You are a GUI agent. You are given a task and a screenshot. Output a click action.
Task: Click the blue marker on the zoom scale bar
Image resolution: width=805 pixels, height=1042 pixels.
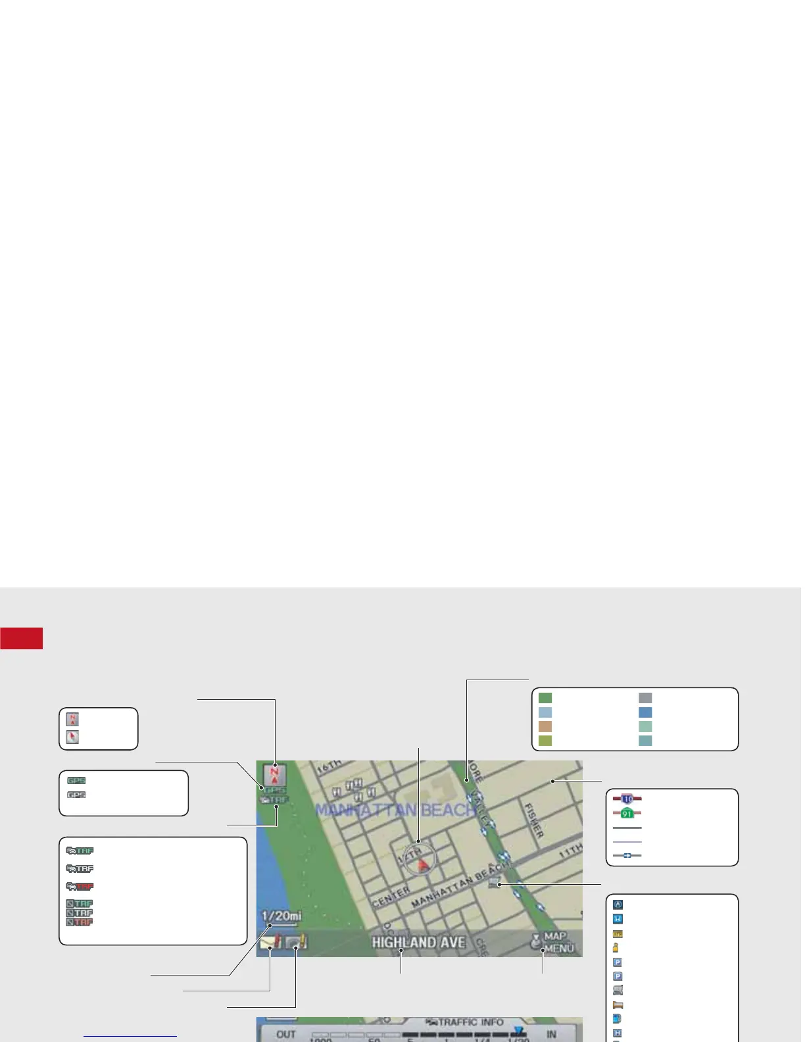(x=519, y=1031)
